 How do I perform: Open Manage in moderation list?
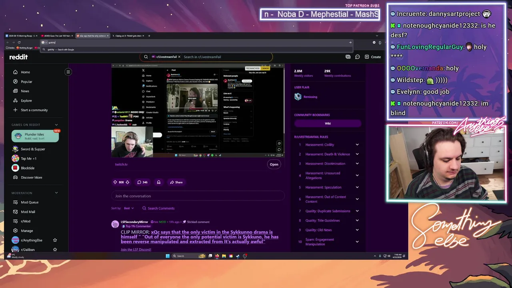pyautogui.click(x=27, y=231)
